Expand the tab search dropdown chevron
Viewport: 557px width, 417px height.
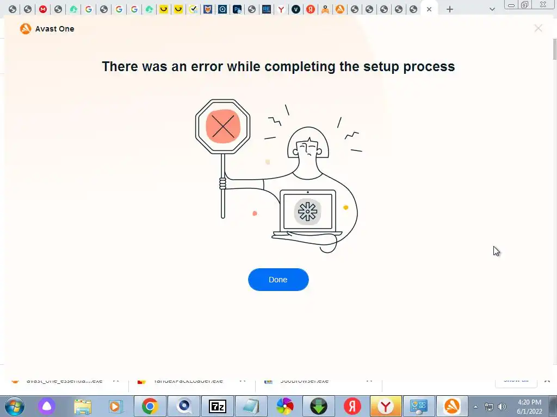tap(492, 9)
